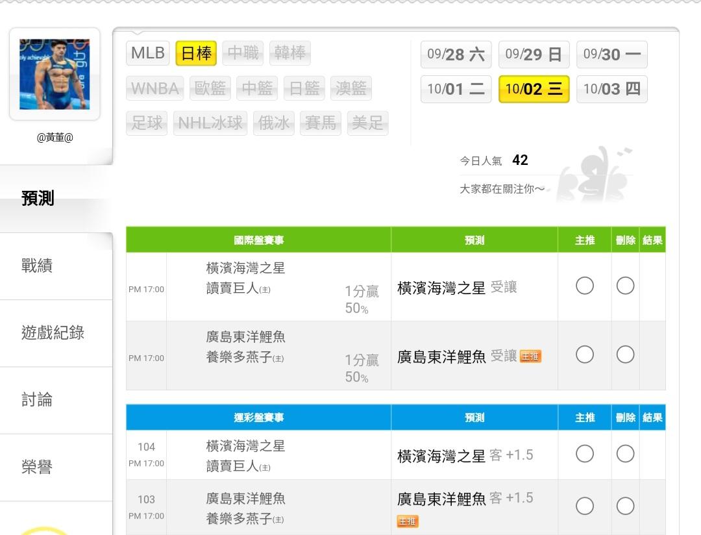Viewport: 701px width, 535px height.
Task: Pick the date 10/03 四
Action: (x=612, y=89)
